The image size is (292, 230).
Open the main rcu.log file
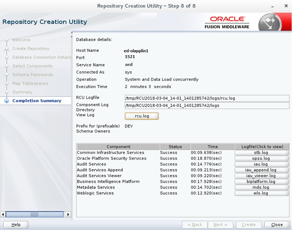point(141,116)
